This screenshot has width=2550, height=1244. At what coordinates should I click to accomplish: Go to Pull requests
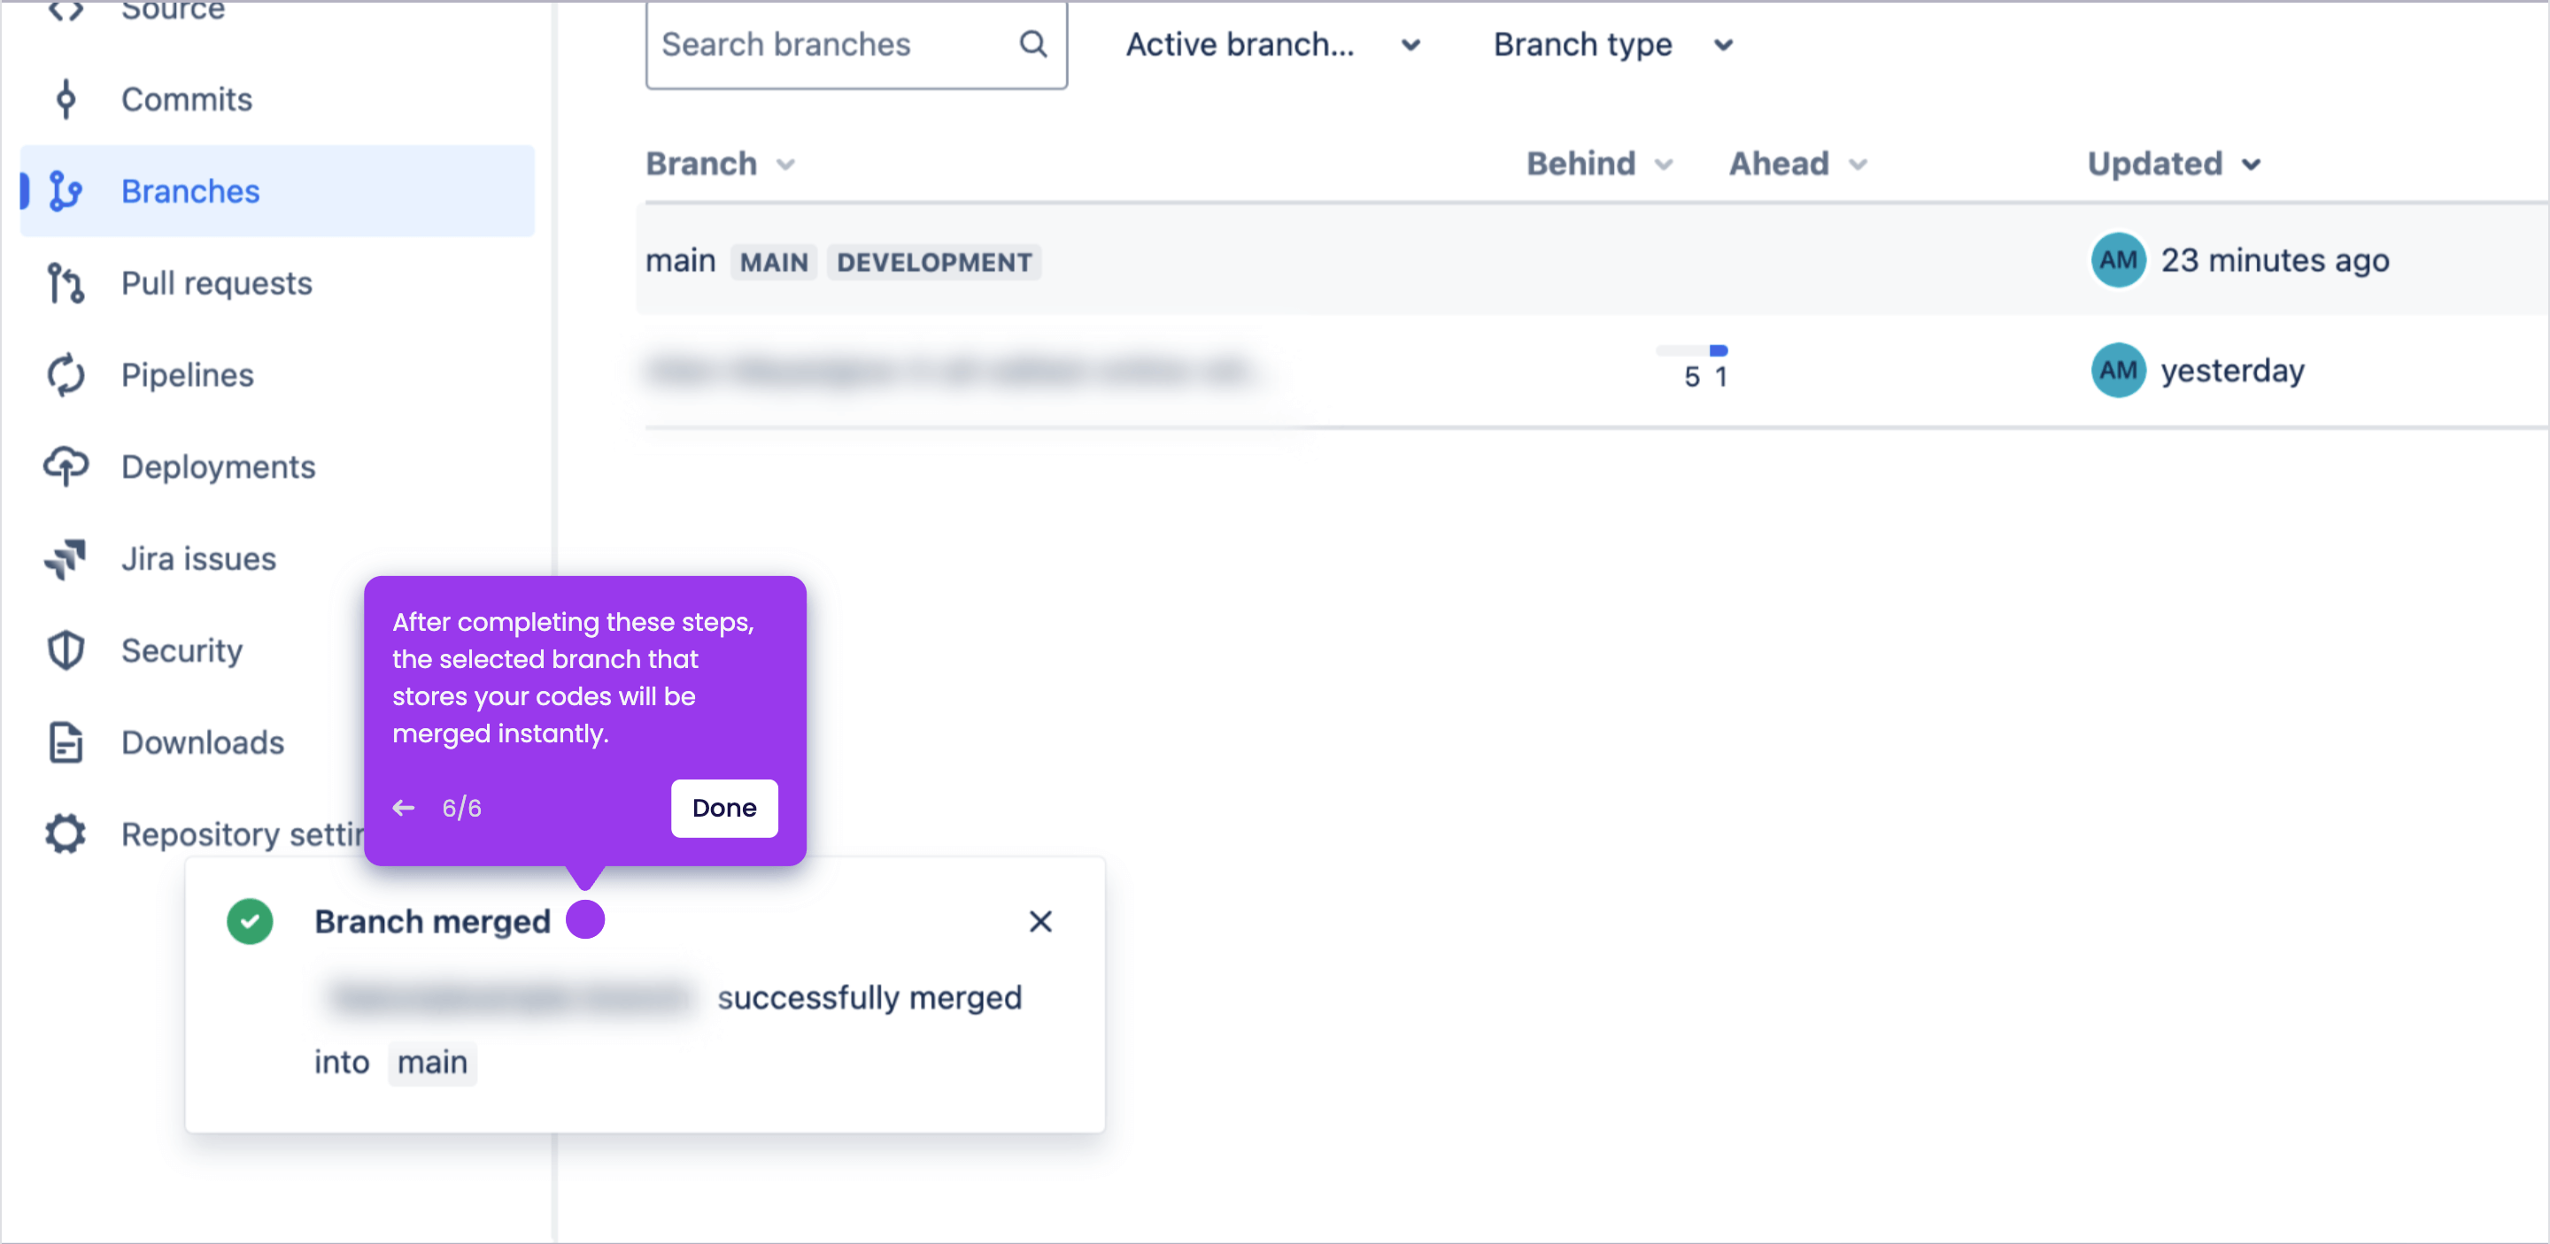pos(217,283)
